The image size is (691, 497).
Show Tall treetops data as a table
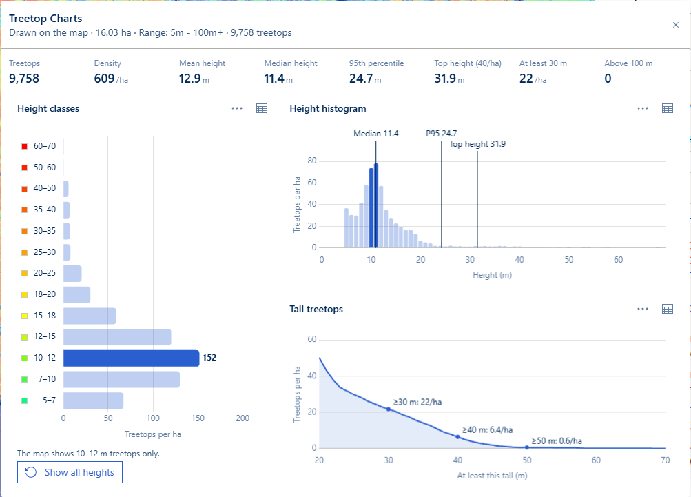pos(668,309)
